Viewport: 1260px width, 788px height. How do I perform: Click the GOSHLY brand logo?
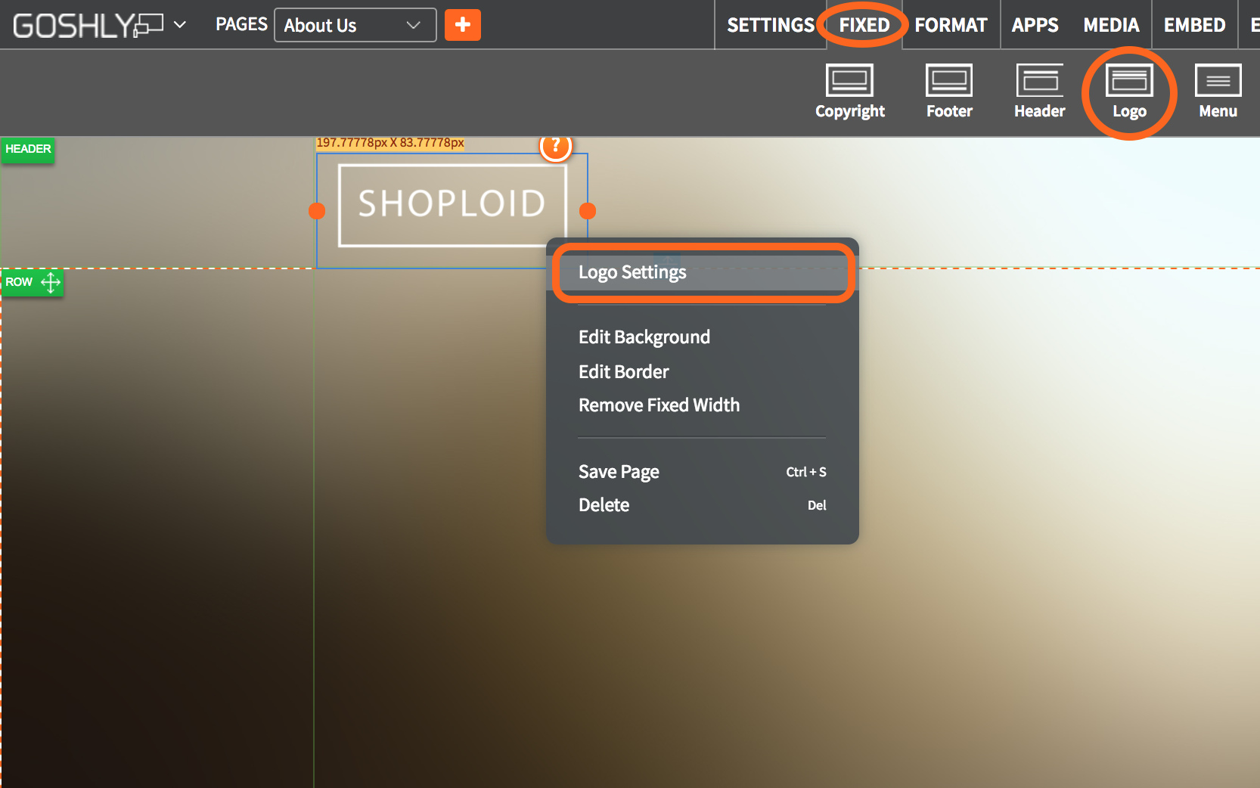[x=88, y=26]
